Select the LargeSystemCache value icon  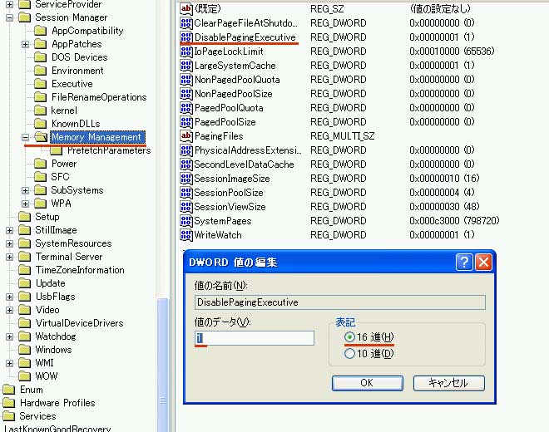pyautogui.click(x=186, y=66)
